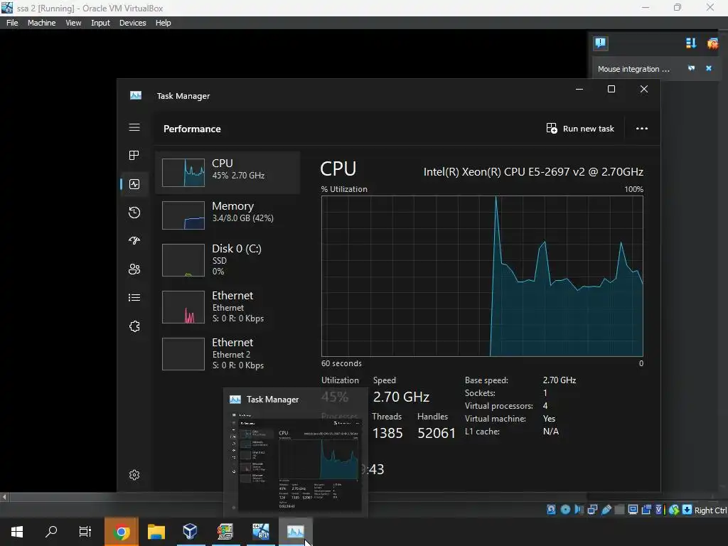The image size is (728, 546).
Task: Click horizontal scrollbar left arrow
Action: [4, 497]
